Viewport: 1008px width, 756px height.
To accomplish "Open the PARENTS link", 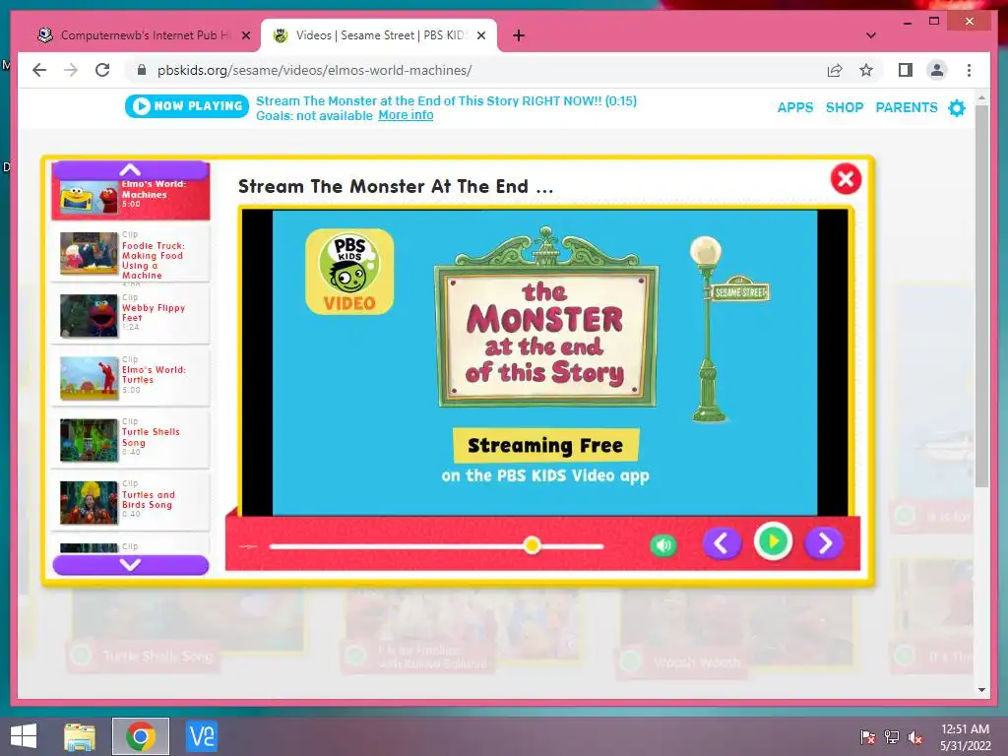I will coord(907,107).
